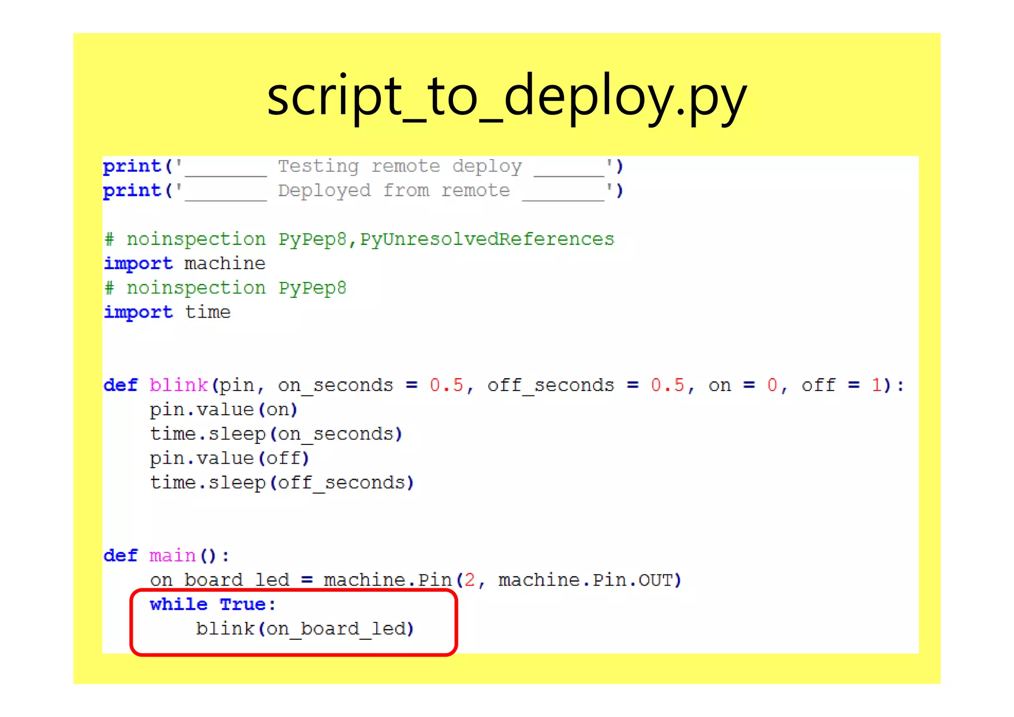The width and height of the screenshot is (1014, 717).
Task: Click the 'import time' line
Action: [x=167, y=312]
